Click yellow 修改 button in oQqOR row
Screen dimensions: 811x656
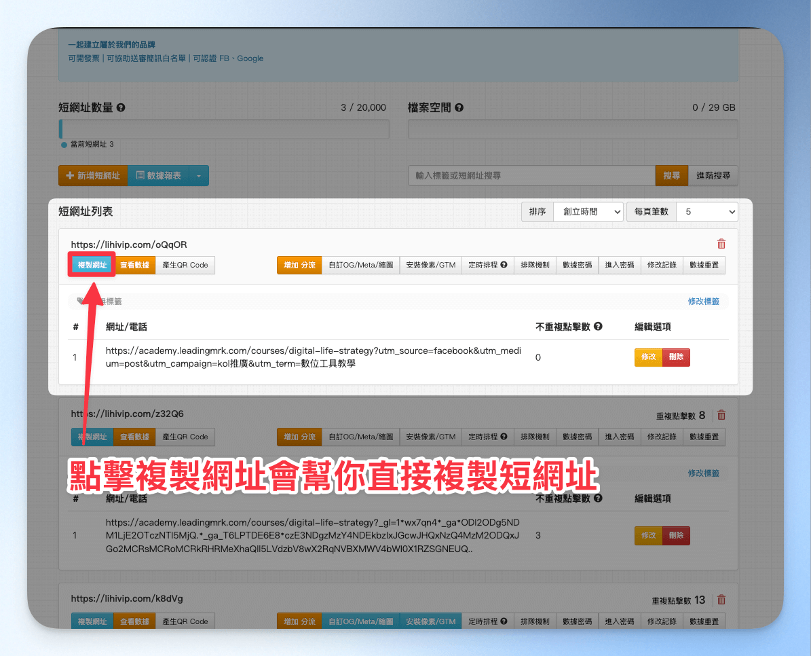pyautogui.click(x=649, y=357)
